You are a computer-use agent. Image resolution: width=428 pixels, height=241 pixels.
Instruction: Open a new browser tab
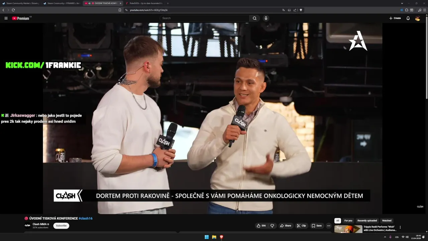click(x=168, y=3)
